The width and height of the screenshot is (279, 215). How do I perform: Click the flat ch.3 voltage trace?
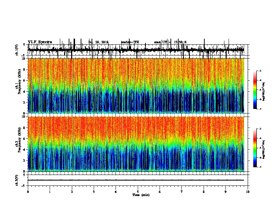point(136,180)
